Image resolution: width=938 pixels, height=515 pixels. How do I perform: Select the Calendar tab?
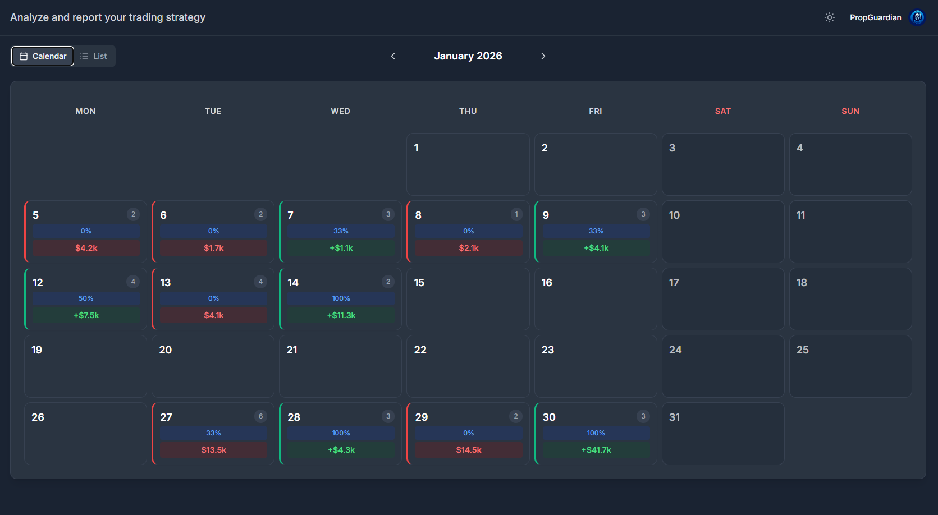[x=42, y=56]
